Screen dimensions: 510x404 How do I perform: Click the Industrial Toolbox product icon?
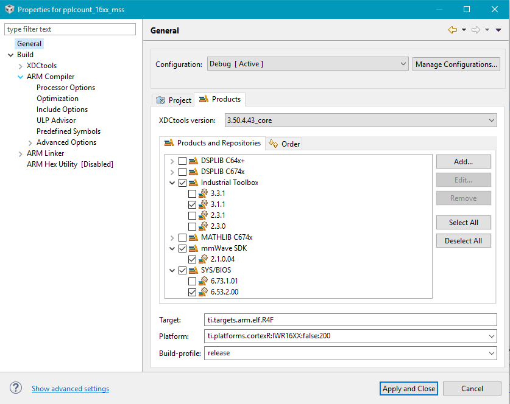[193, 183]
